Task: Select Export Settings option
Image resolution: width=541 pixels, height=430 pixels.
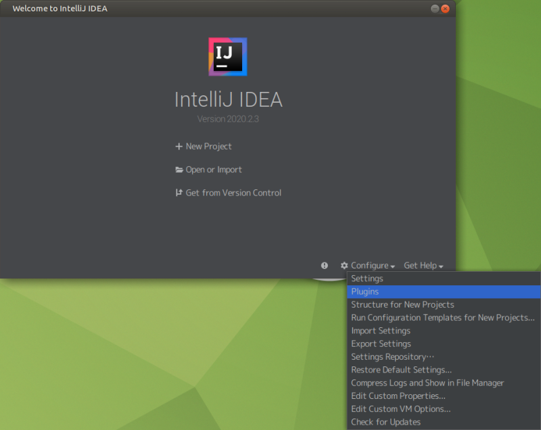Action: tap(381, 343)
